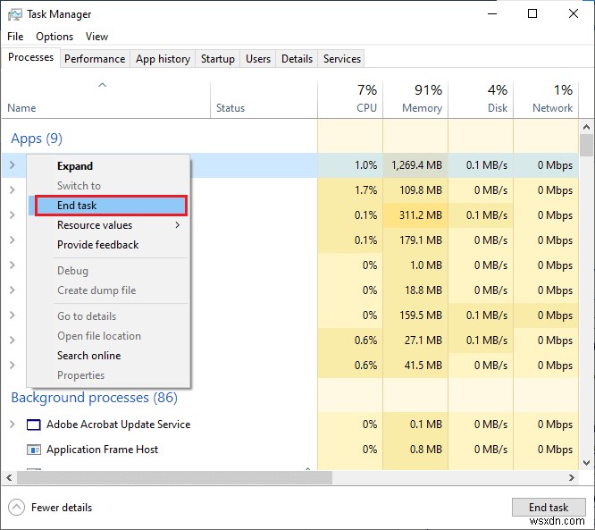The height and width of the screenshot is (530, 595).
Task: Switch to the Performance tab
Action: tap(95, 59)
